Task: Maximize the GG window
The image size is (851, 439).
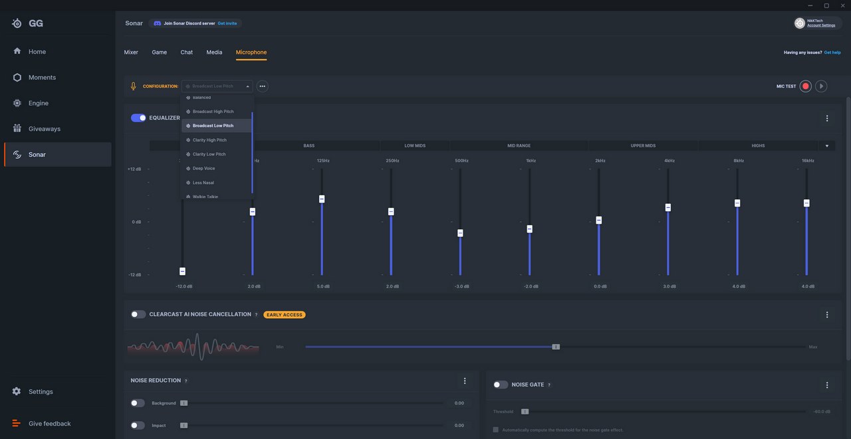Action: (826, 5)
